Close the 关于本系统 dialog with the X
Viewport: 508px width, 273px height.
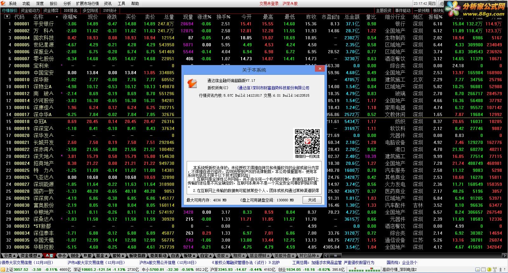[x=320, y=68]
